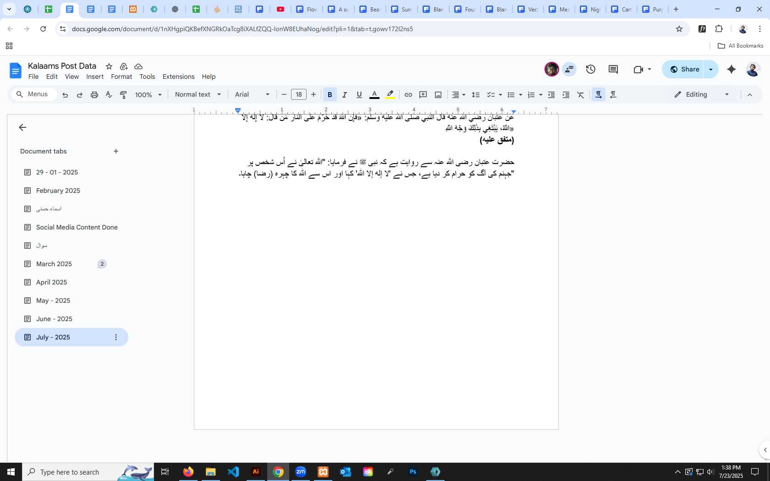This screenshot has height=481, width=770.
Task: Click the Redo icon in the toolbar
Action: click(x=80, y=95)
